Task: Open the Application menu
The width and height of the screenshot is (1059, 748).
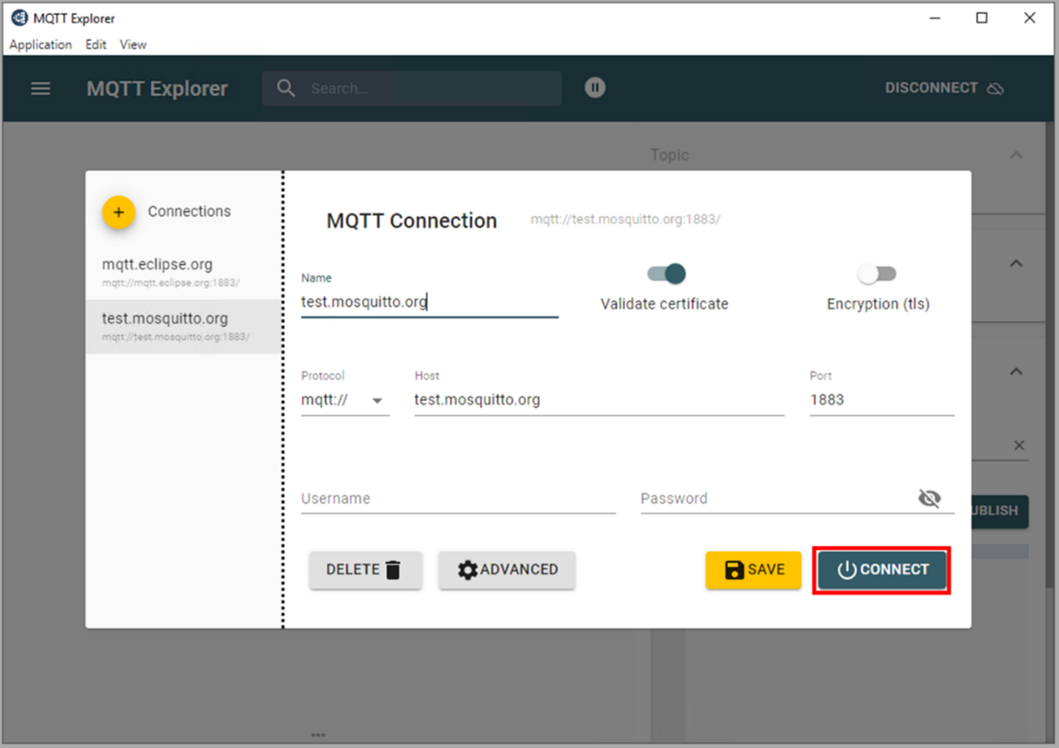Action: pos(40,44)
